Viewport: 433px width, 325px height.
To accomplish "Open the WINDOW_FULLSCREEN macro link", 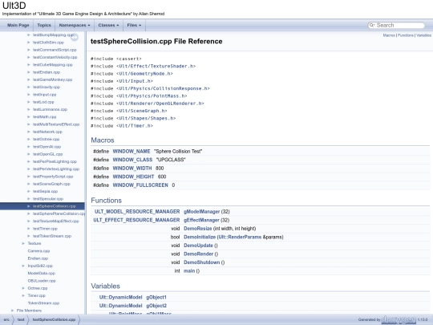I will click(x=140, y=185).
